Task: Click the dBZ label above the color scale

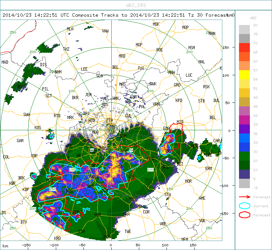Action: 253,18
